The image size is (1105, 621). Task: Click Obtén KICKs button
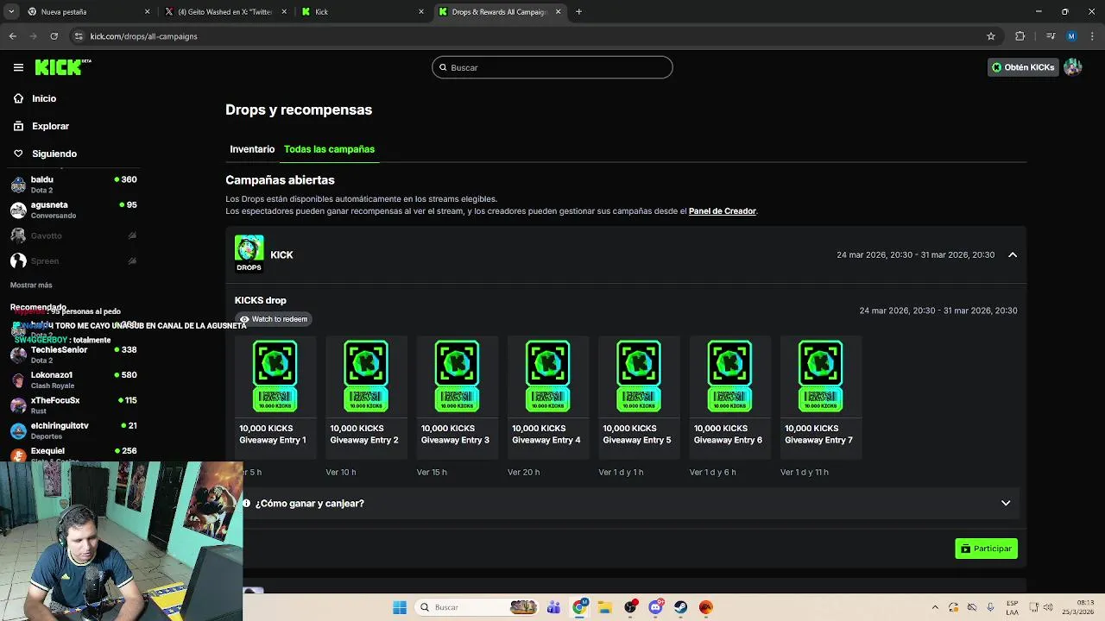point(1023,67)
